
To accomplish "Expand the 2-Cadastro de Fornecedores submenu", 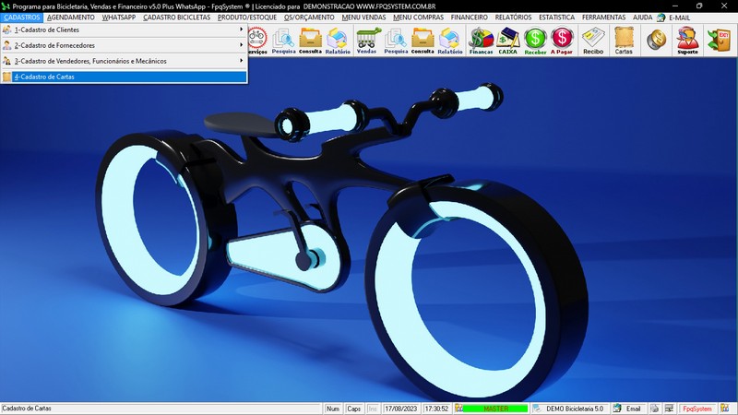I will point(125,45).
